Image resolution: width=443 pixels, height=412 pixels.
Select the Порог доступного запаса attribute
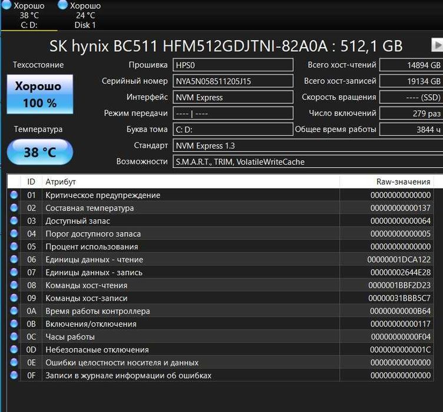point(93,234)
